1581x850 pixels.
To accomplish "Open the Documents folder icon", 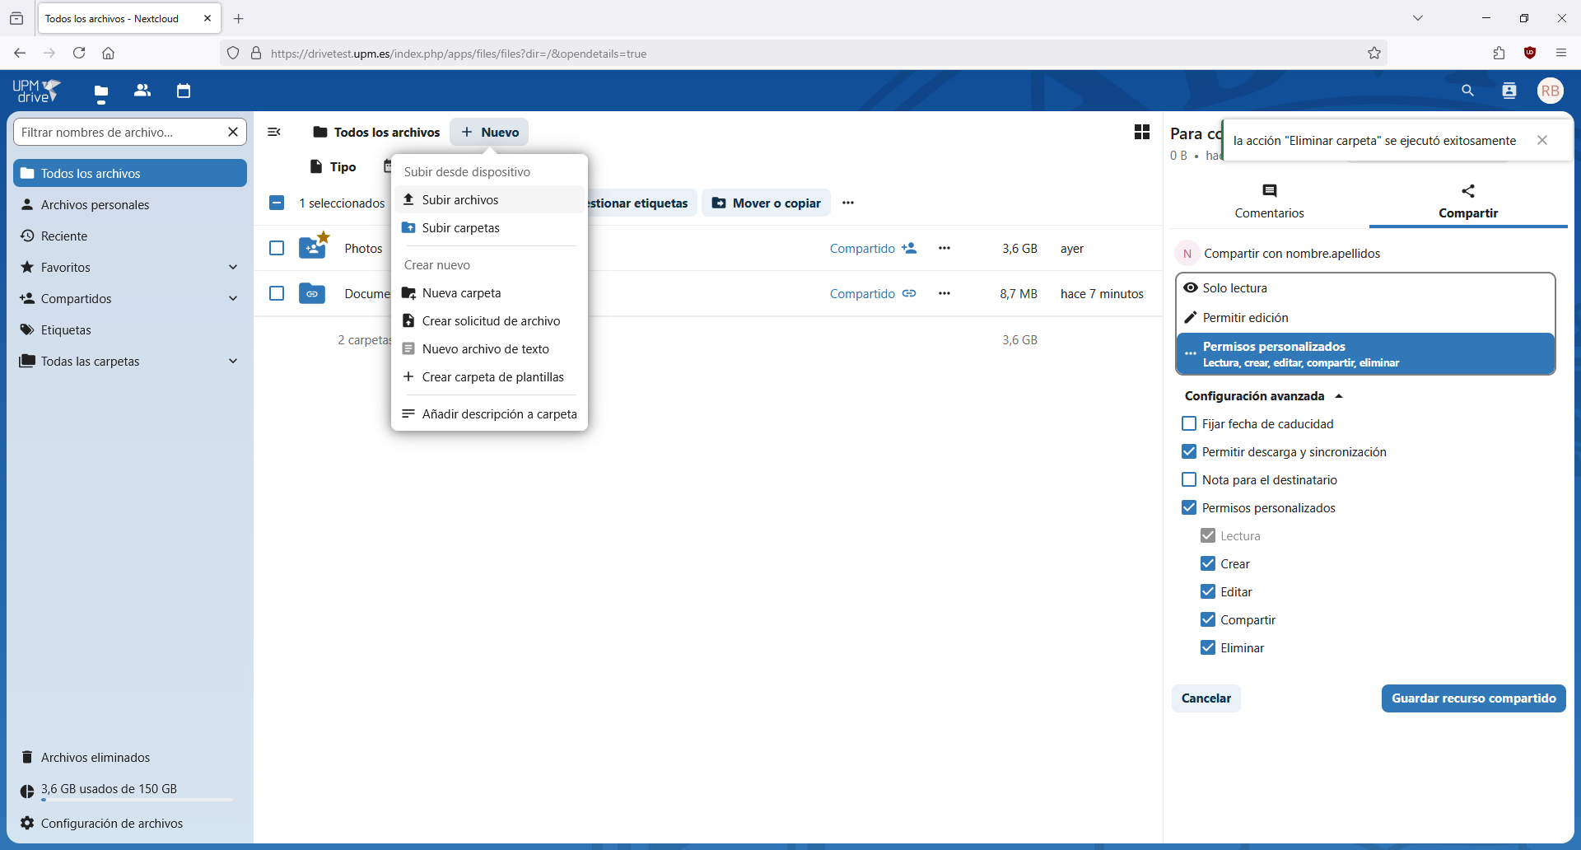I will click(312, 293).
